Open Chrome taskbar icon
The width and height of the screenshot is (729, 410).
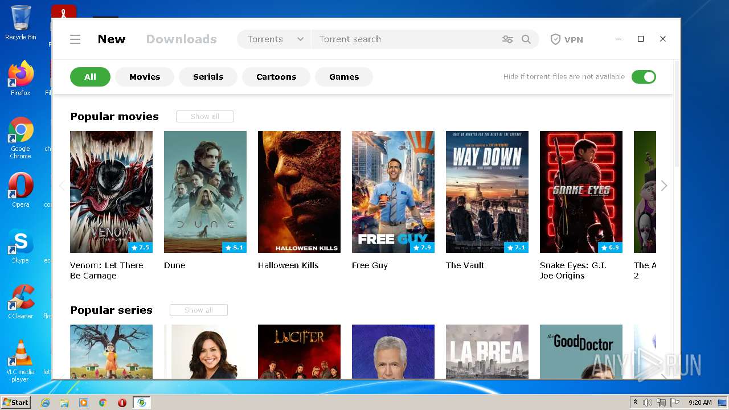pyautogui.click(x=103, y=403)
